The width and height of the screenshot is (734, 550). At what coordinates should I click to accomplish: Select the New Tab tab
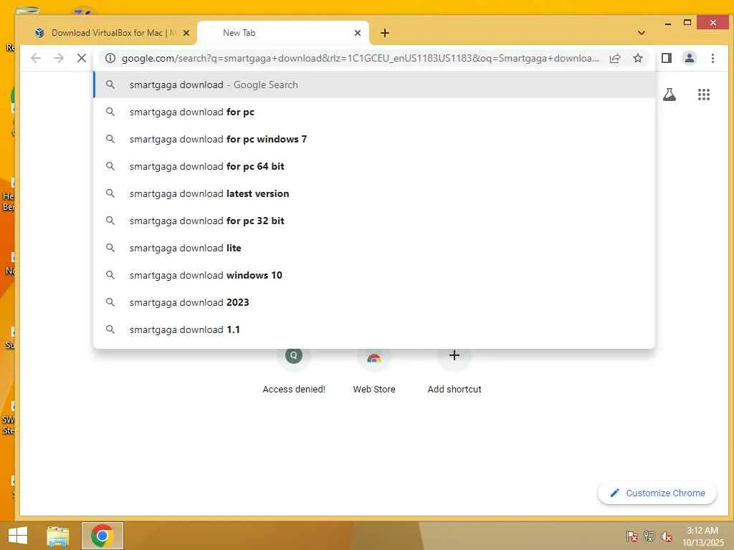(283, 33)
